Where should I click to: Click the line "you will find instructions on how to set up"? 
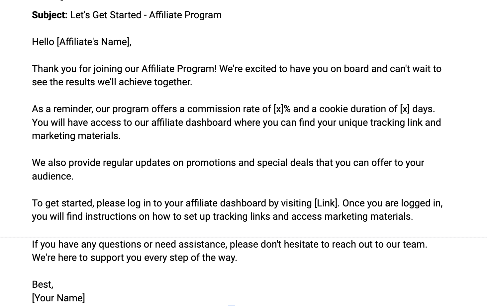click(133, 217)
